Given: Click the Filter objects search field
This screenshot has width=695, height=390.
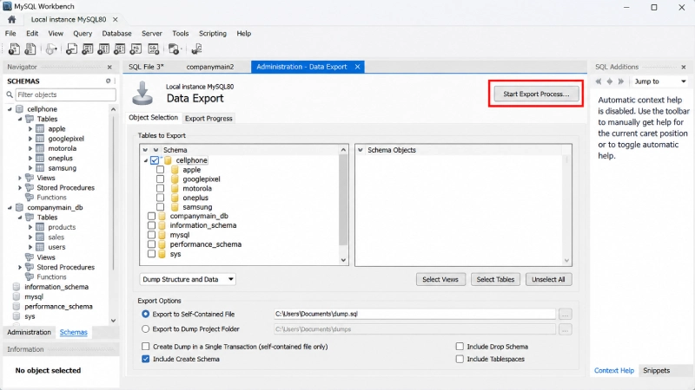Looking at the screenshot, I should pos(66,94).
